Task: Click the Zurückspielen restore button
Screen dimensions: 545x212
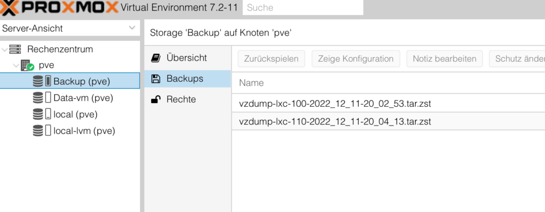Action: tap(271, 58)
